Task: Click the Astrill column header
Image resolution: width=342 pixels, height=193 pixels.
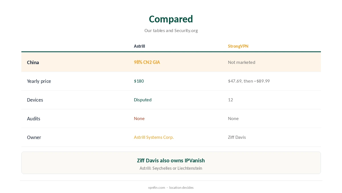Action: click(139, 46)
